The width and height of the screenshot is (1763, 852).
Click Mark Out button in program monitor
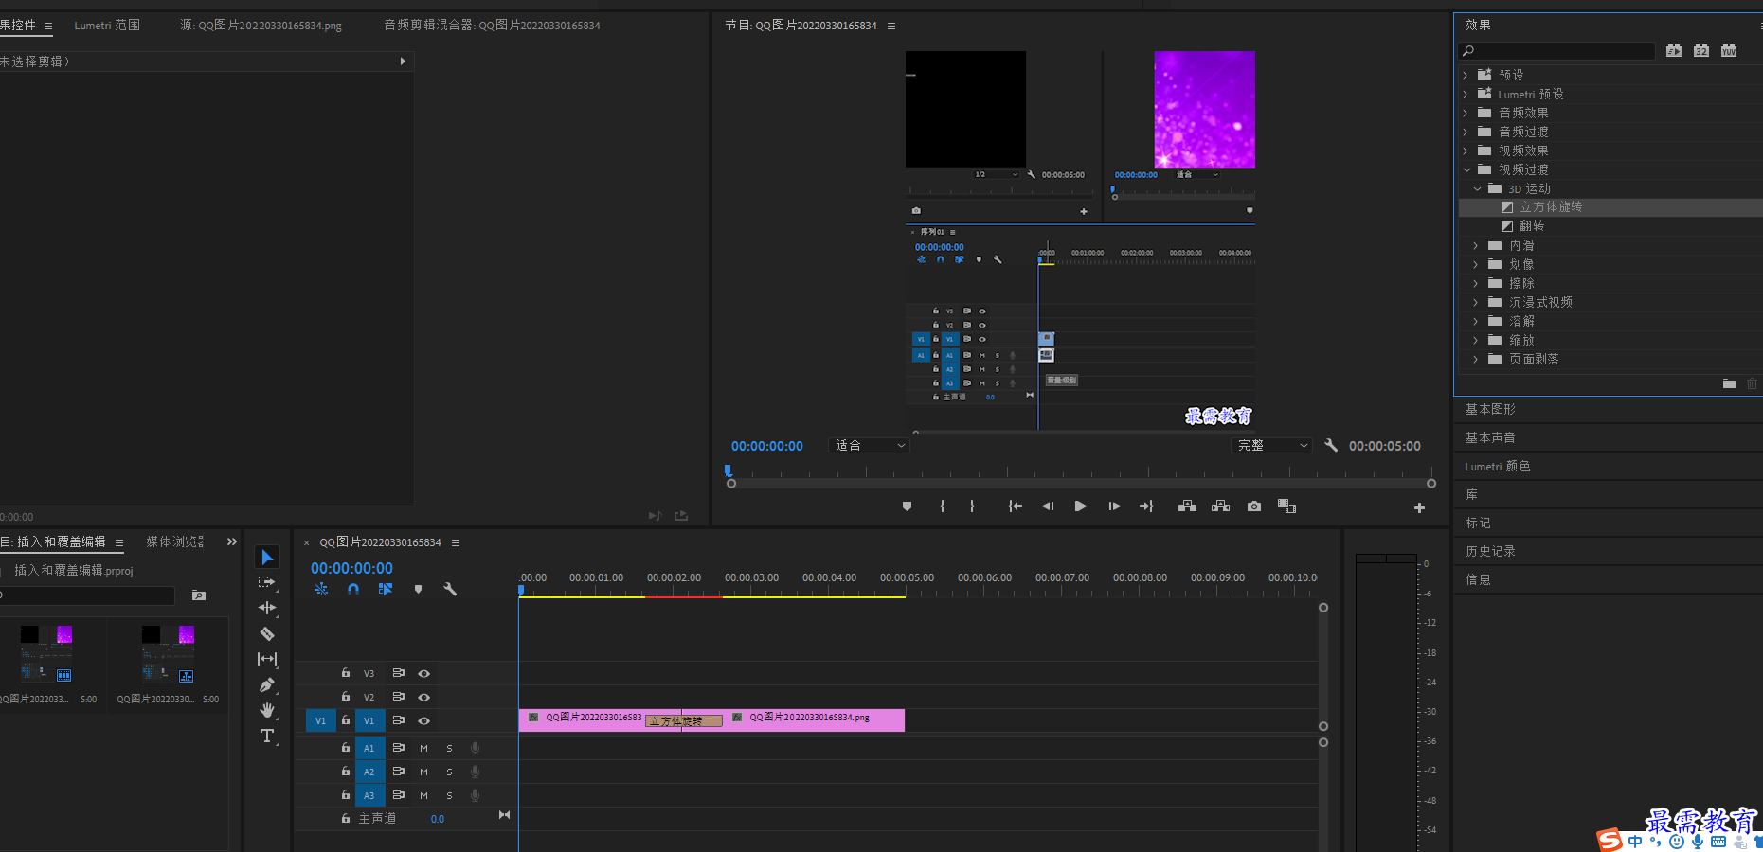pyautogui.click(x=972, y=506)
